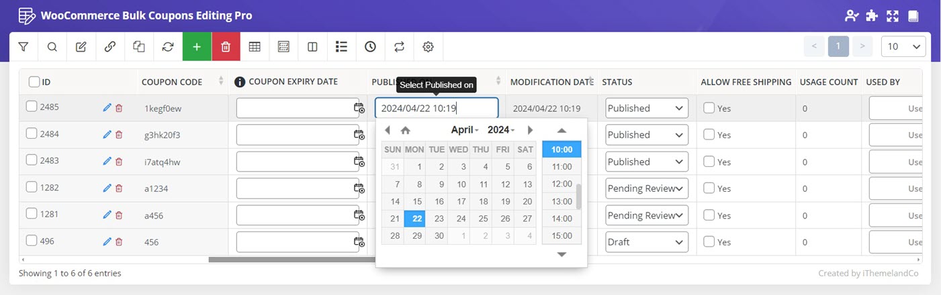This screenshot has height=295, width=941.
Task: Open history clock icon
Action: (370, 47)
